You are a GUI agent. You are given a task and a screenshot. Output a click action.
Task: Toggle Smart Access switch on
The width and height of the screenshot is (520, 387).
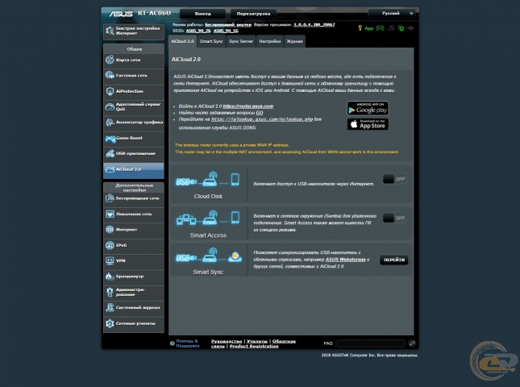click(x=394, y=218)
